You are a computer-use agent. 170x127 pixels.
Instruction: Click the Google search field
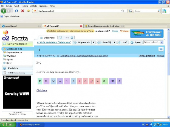click(x=146, y=11)
